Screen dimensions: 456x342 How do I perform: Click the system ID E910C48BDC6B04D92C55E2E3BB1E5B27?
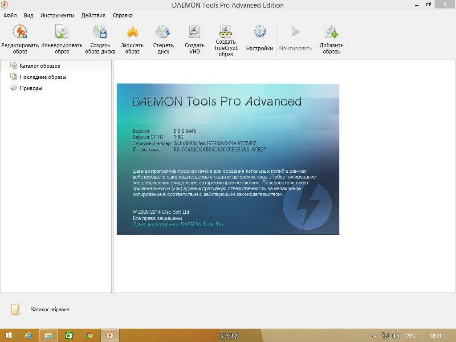tap(220, 150)
